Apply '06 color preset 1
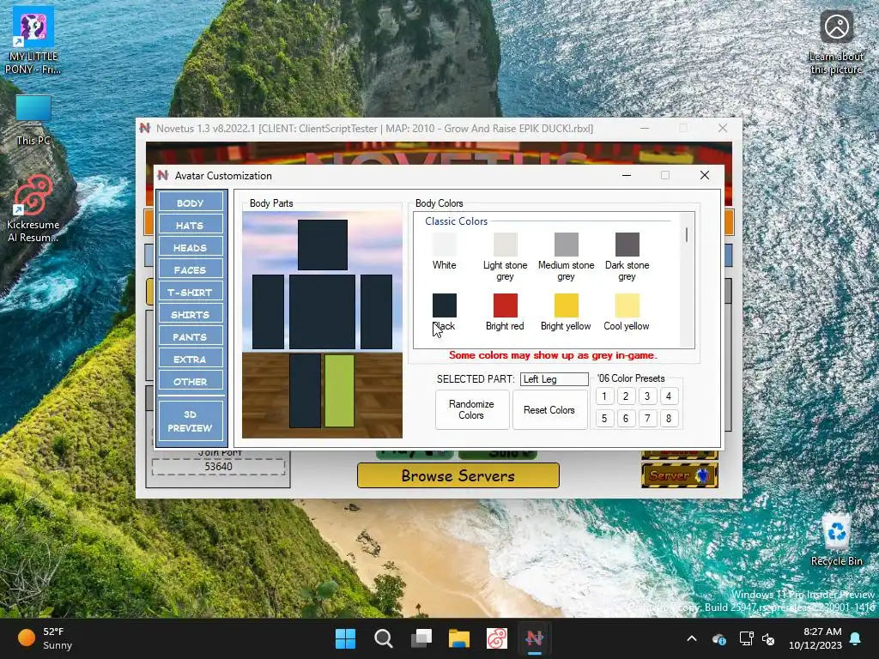879x659 pixels. point(604,396)
